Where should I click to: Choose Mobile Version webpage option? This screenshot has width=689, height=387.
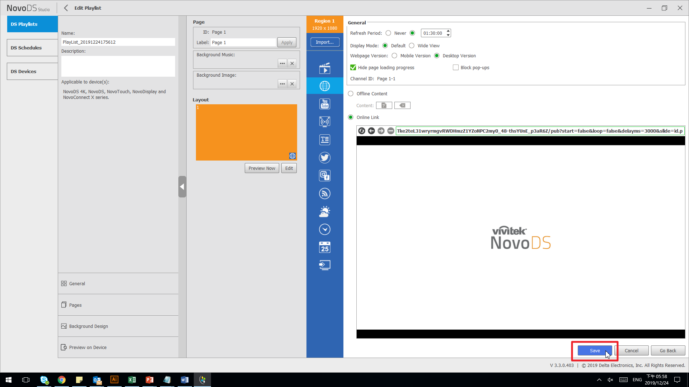(x=394, y=56)
